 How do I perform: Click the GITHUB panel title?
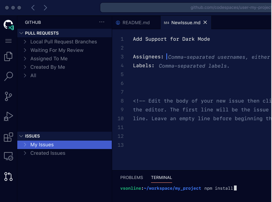pyautogui.click(x=33, y=22)
